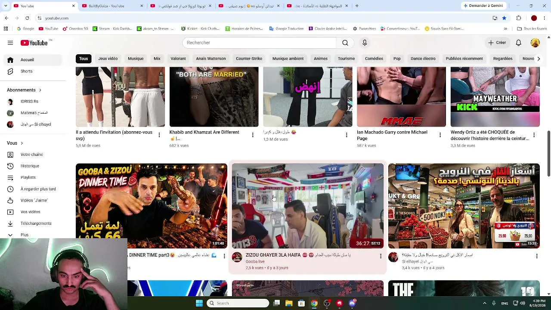Select the Tous filter chip
The image size is (551, 310).
pyautogui.click(x=84, y=59)
